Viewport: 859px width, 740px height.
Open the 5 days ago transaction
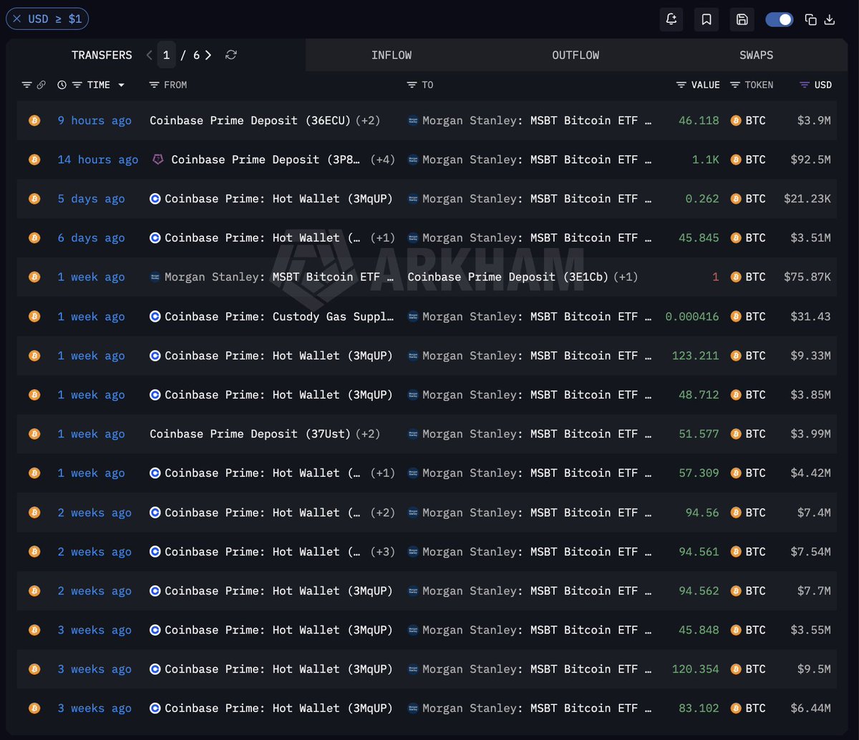[91, 199]
